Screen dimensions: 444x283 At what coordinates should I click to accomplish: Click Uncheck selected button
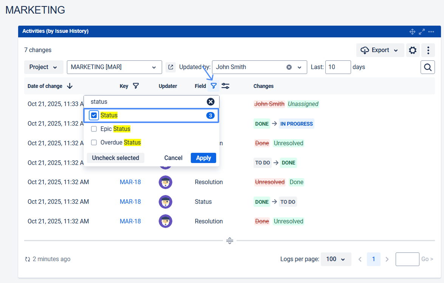pyautogui.click(x=116, y=158)
